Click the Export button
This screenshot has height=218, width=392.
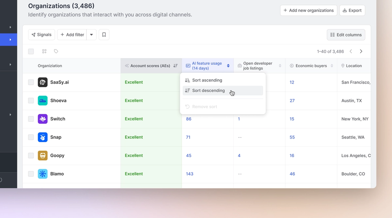point(352,10)
